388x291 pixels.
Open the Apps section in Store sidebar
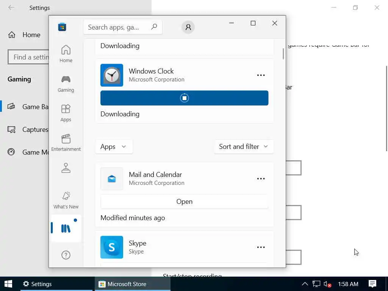pyautogui.click(x=66, y=113)
